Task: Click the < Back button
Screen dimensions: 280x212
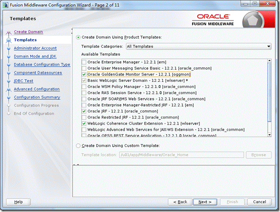Action: 180,202
